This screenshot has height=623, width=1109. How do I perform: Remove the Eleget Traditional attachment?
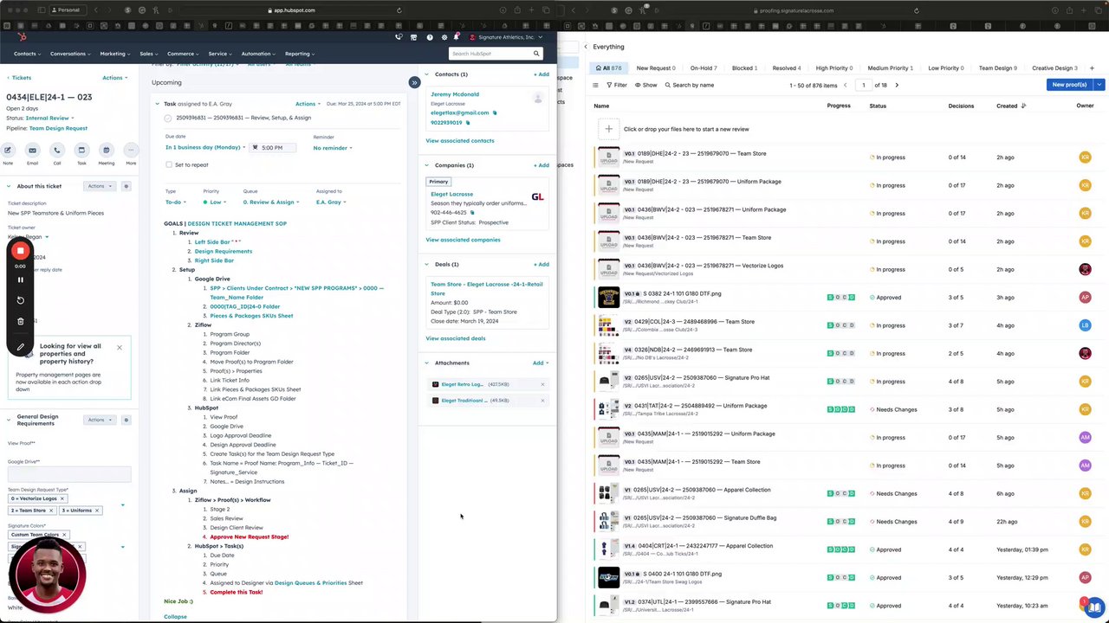click(543, 401)
